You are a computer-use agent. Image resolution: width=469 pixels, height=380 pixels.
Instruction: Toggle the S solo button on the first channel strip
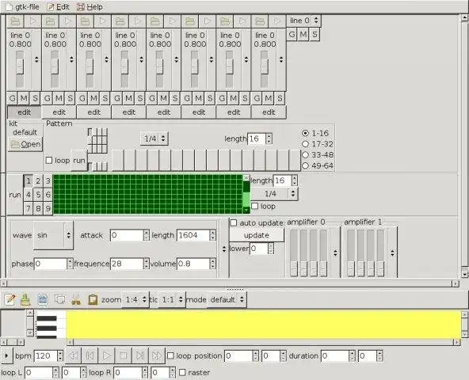[x=36, y=98]
